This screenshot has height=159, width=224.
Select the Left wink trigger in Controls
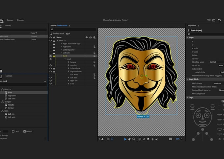[x=12, y=117]
